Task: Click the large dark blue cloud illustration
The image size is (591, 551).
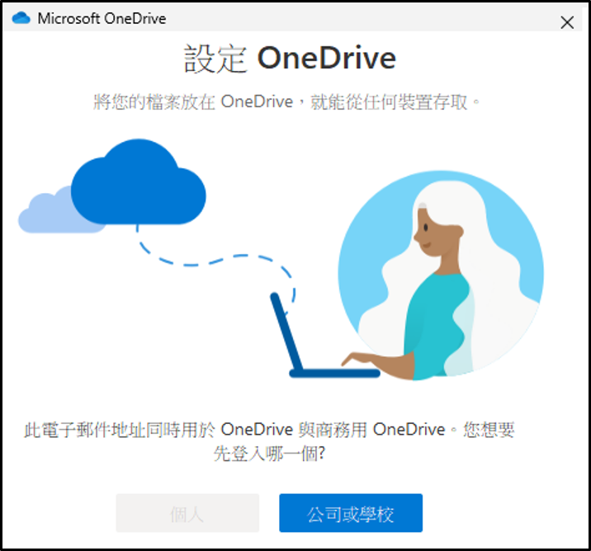Action: pos(139,181)
